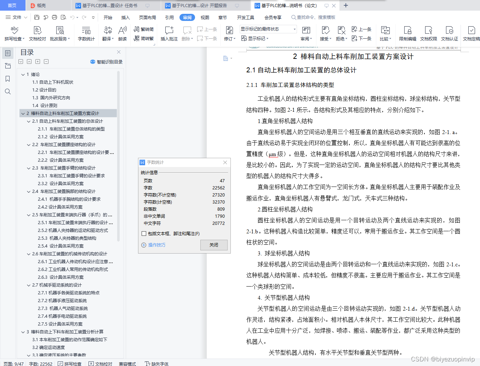
Task: Open the 翻译 translate tool
Action: (x=108, y=34)
